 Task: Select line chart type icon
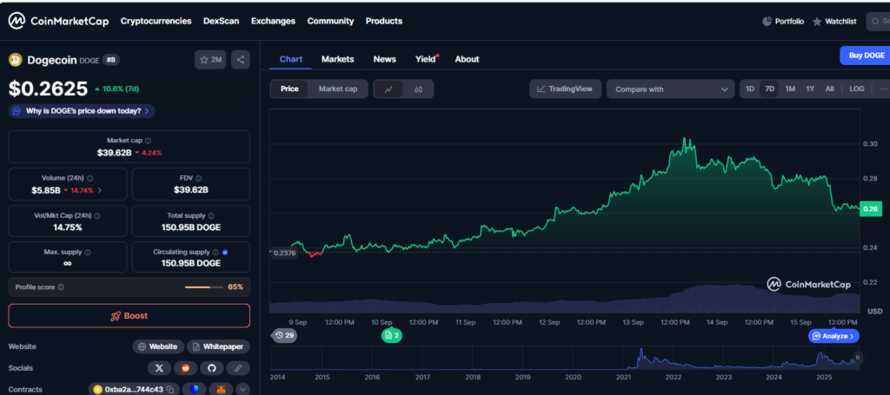(x=389, y=89)
